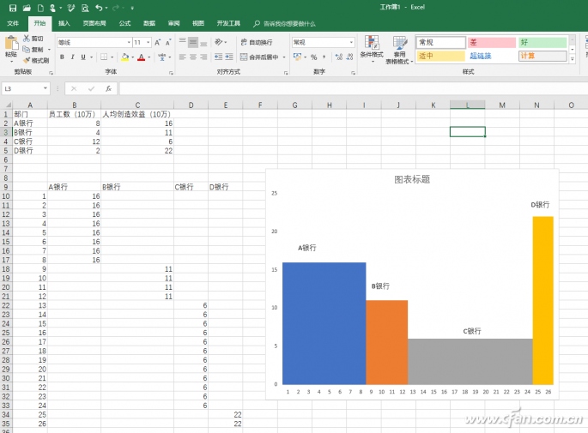Toggle bottom vertical alignment

click(203, 42)
